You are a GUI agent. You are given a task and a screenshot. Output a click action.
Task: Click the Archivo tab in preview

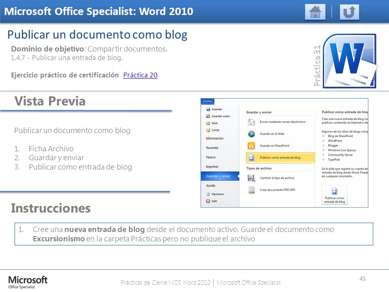(207, 101)
